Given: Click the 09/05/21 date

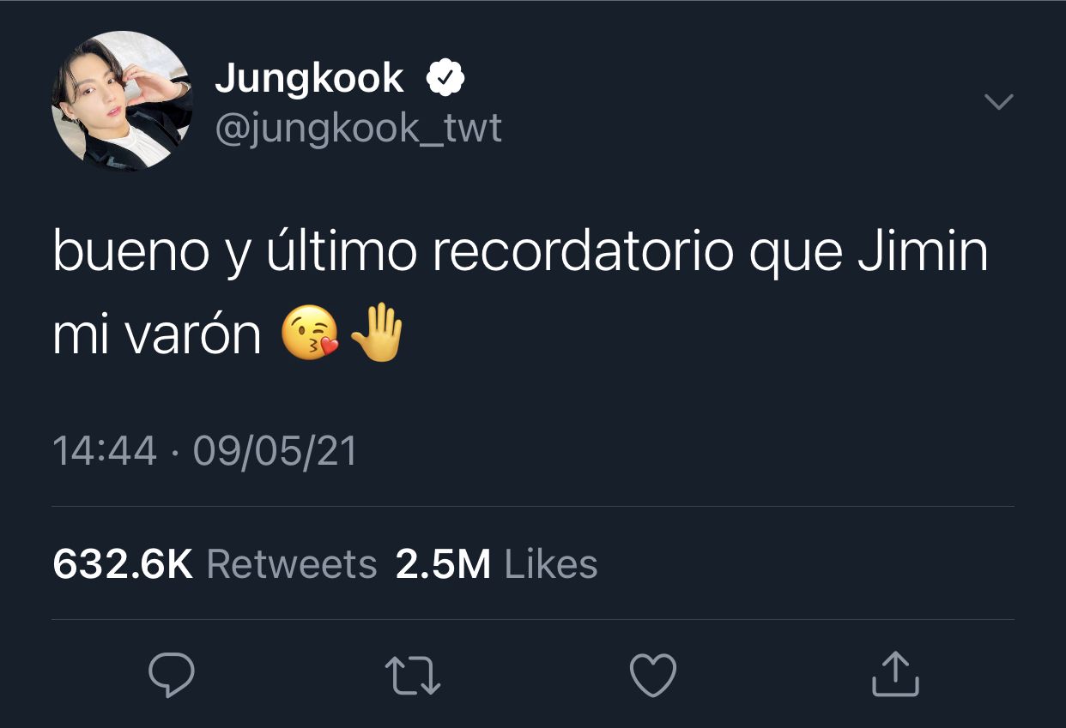Looking at the screenshot, I should click(275, 451).
